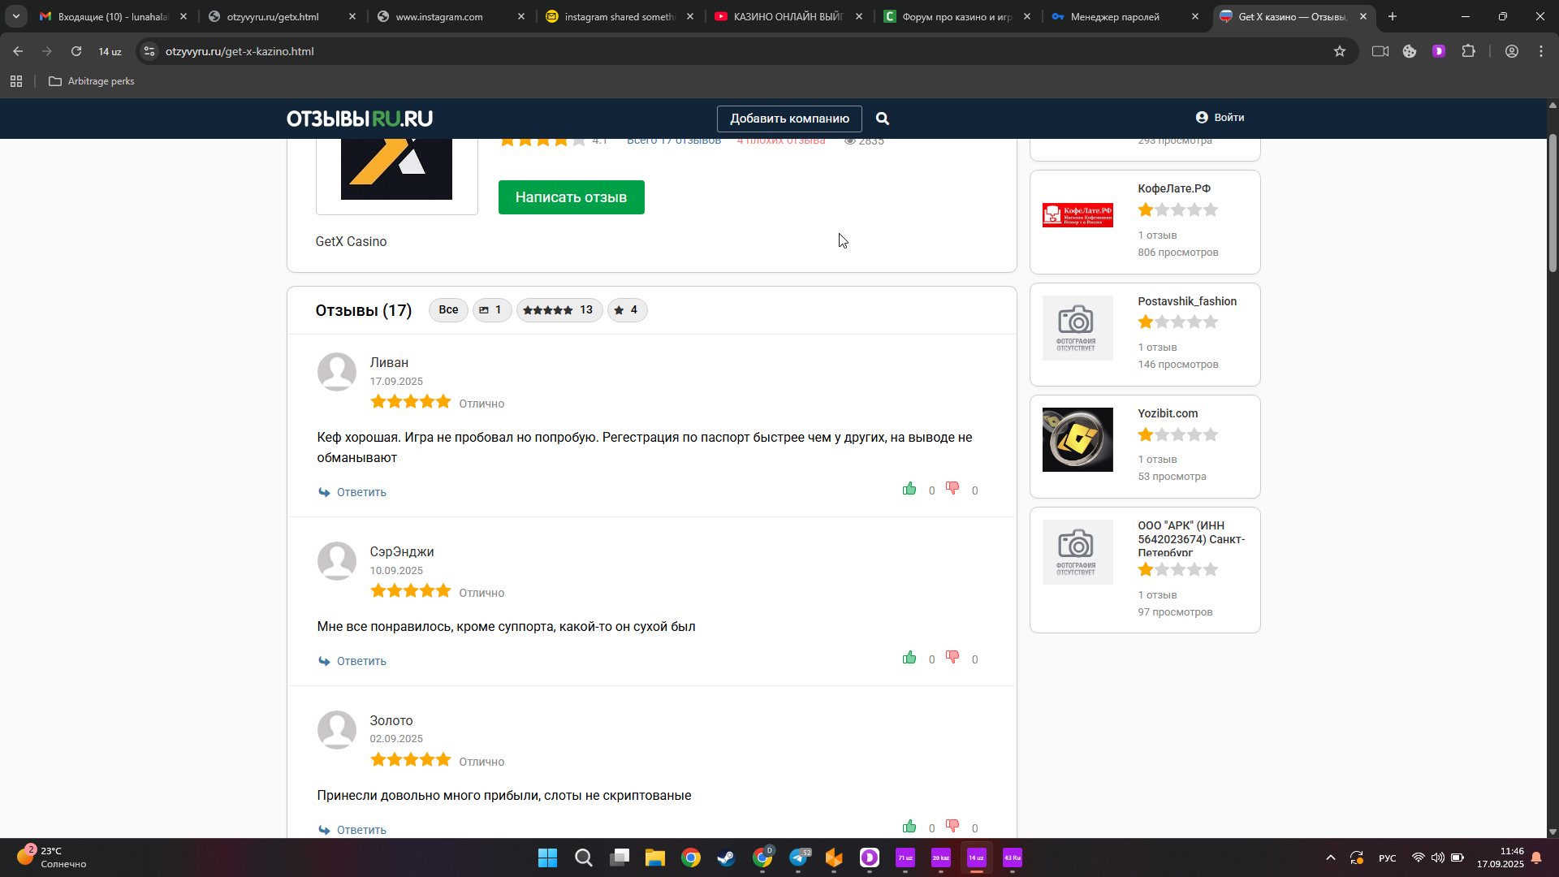Image resolution: width=1559 pixels, height=877 pixels.
Task: Open notifications bell in tray
Action: coord(1536,858)
